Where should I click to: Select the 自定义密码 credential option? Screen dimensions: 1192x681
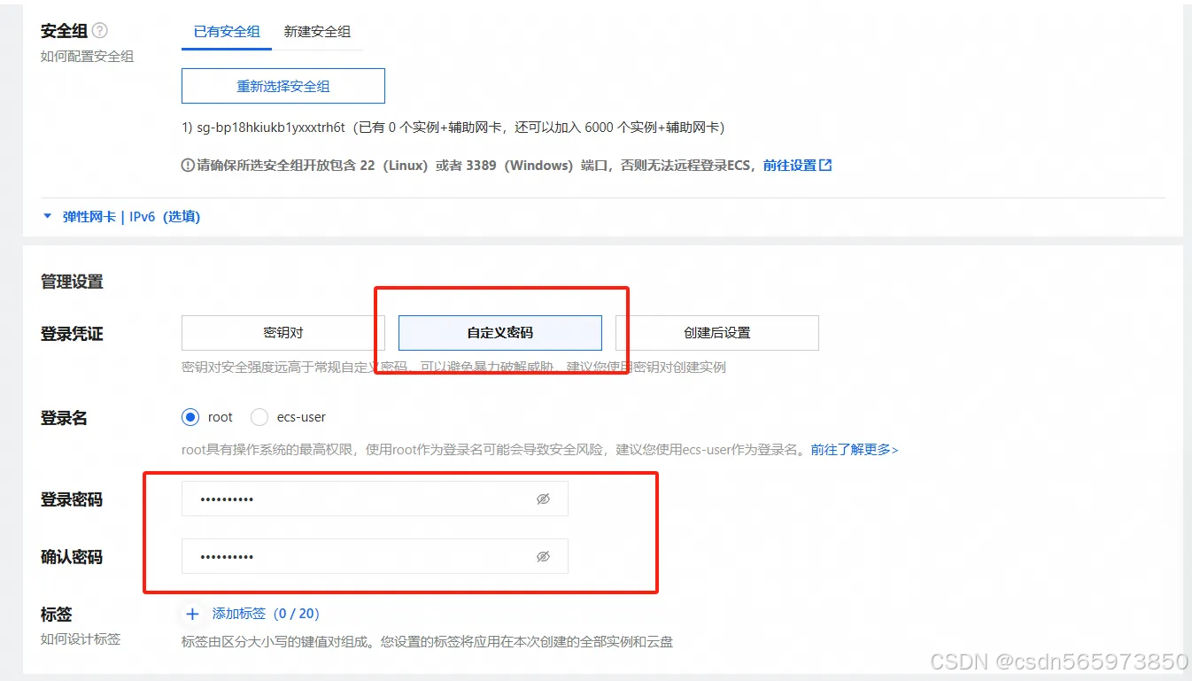point(500,332)
